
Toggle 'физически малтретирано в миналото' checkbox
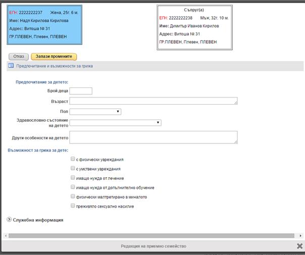[x=73, y=196]
